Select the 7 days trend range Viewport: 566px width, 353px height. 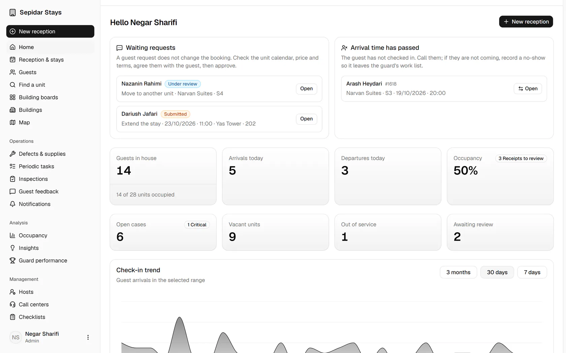click(x=532, y=272)
